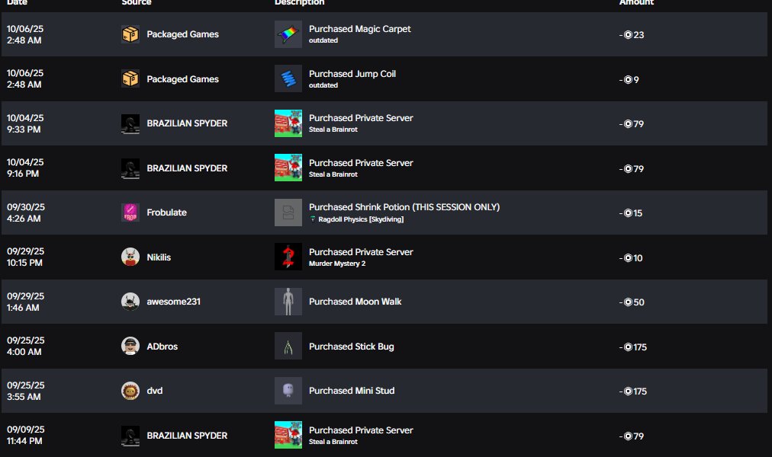This screenshot has width=772, height=457.
Task: Open Steal a Brainrot link in 09/09/25 row
Action: pos(333,442)
